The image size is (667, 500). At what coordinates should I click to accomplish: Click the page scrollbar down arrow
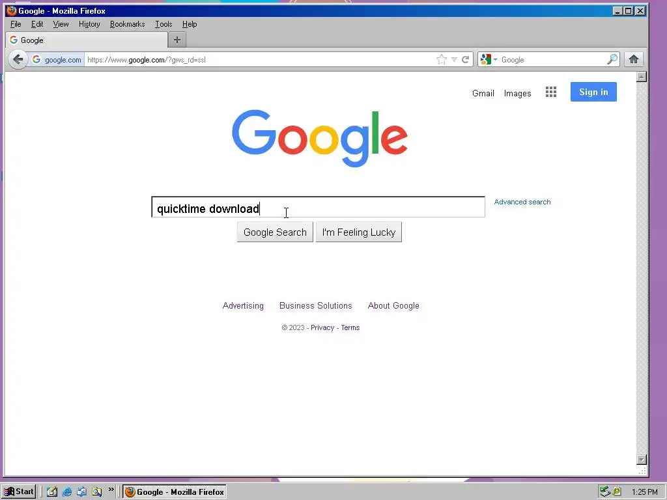(x=642, y=460)
